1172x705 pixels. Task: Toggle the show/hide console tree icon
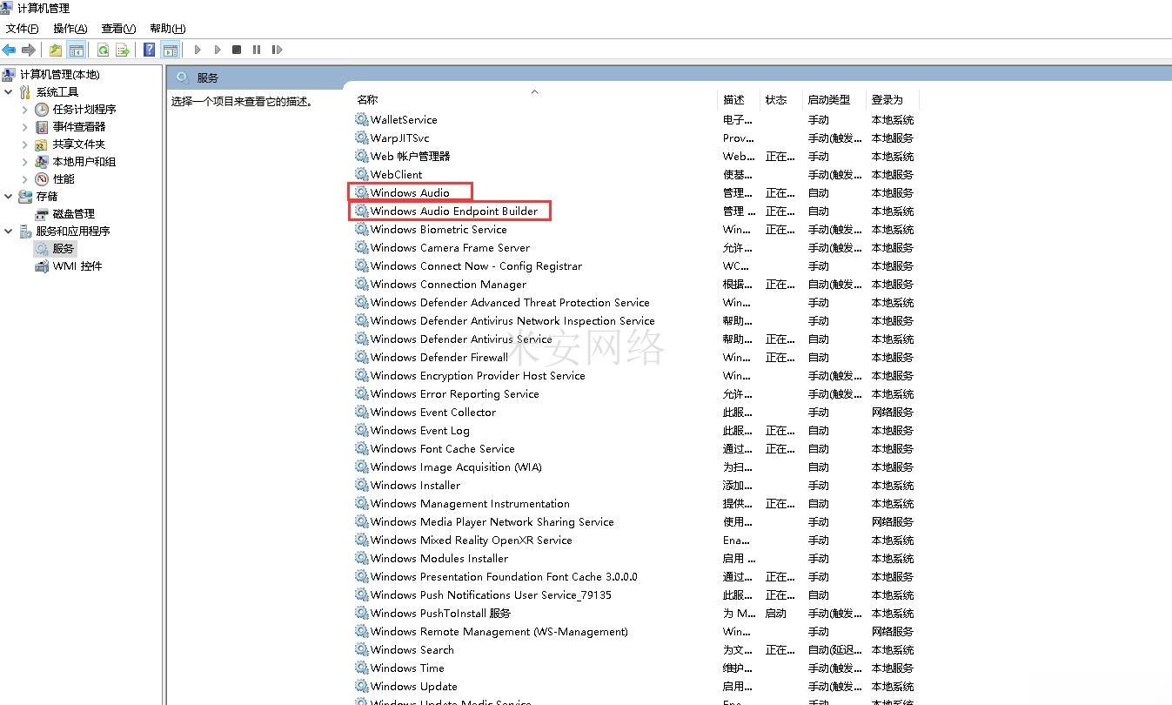tap(77, 50)
